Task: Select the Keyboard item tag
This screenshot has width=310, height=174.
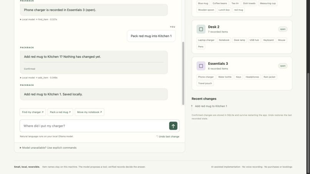Action: (268, 40)
